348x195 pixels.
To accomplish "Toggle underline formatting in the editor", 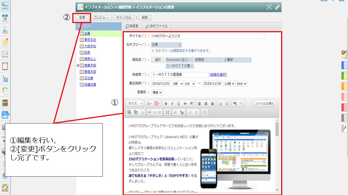I will pos(179,103).
